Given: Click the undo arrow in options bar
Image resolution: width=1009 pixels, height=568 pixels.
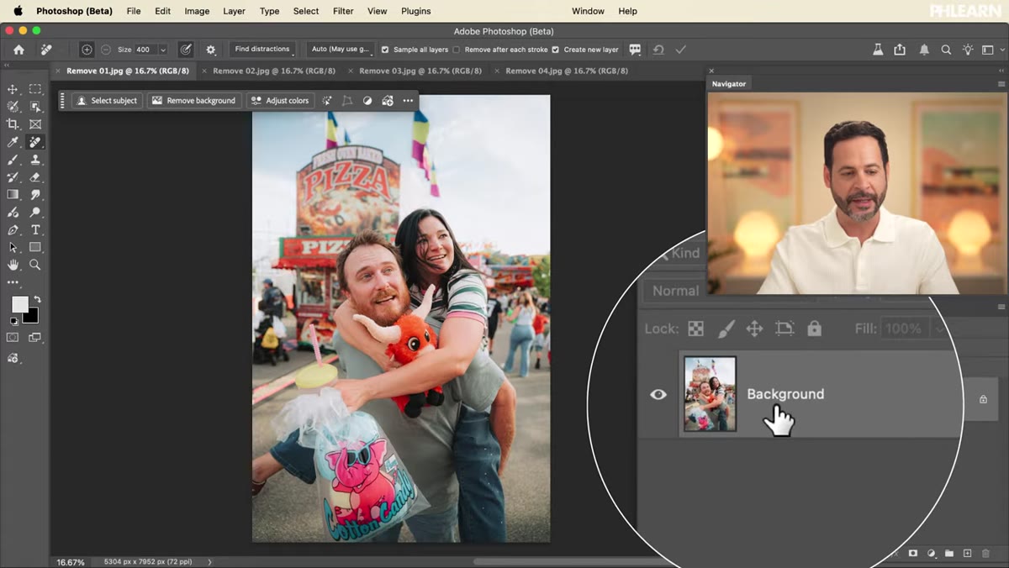Looking at the screenshot, I should pos(658,50).
